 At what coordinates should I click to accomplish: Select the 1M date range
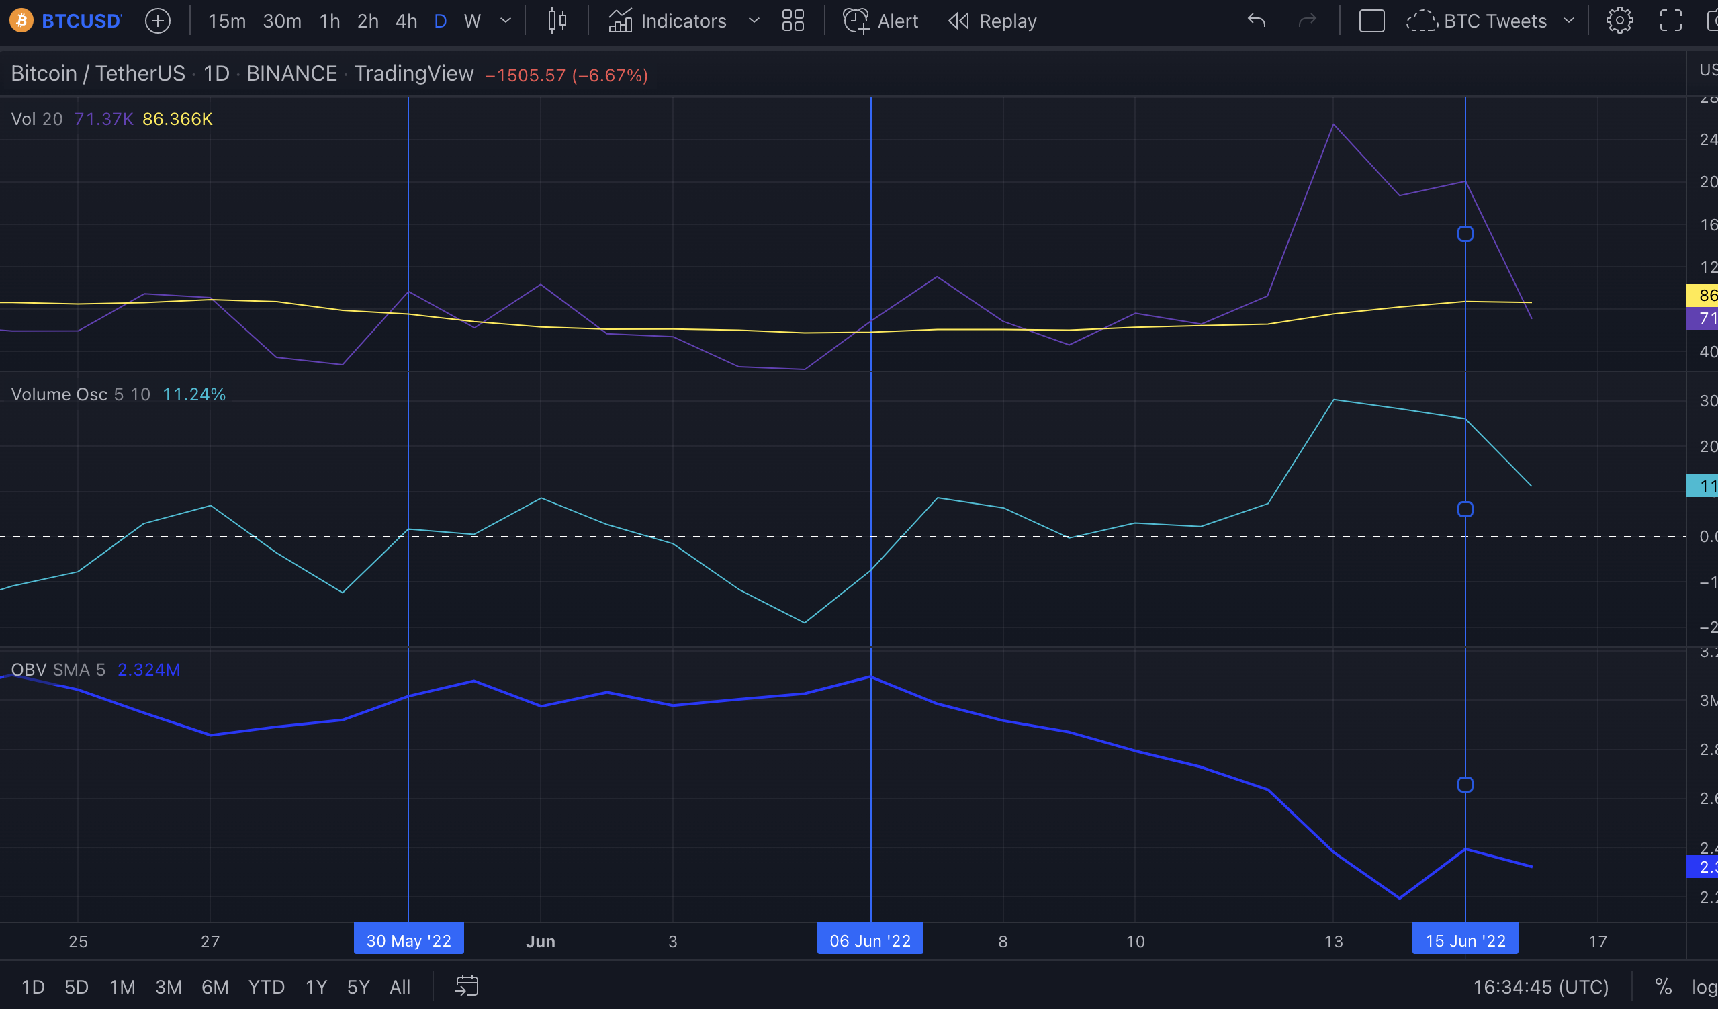point(123,988)
